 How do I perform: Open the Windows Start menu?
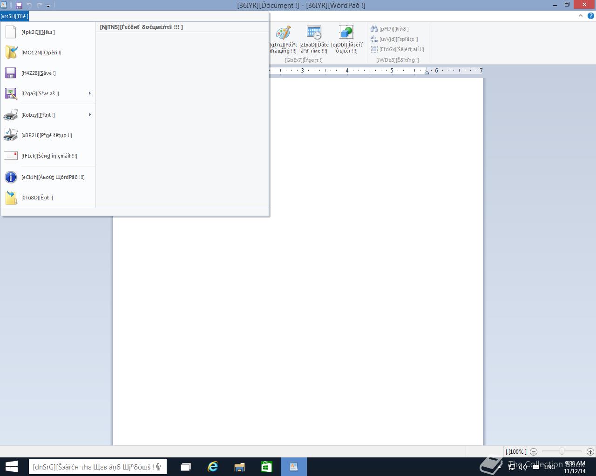pos(11,467)
